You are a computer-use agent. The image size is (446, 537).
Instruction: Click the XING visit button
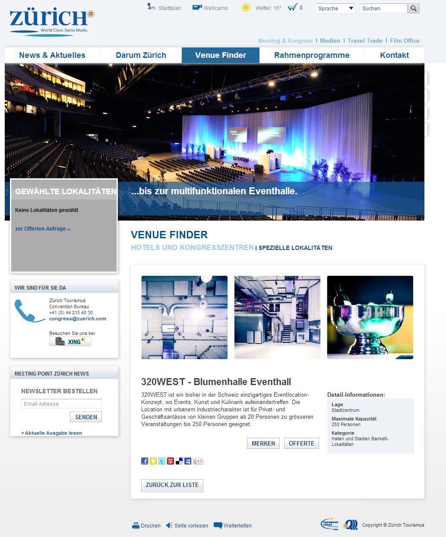[70, 341]
